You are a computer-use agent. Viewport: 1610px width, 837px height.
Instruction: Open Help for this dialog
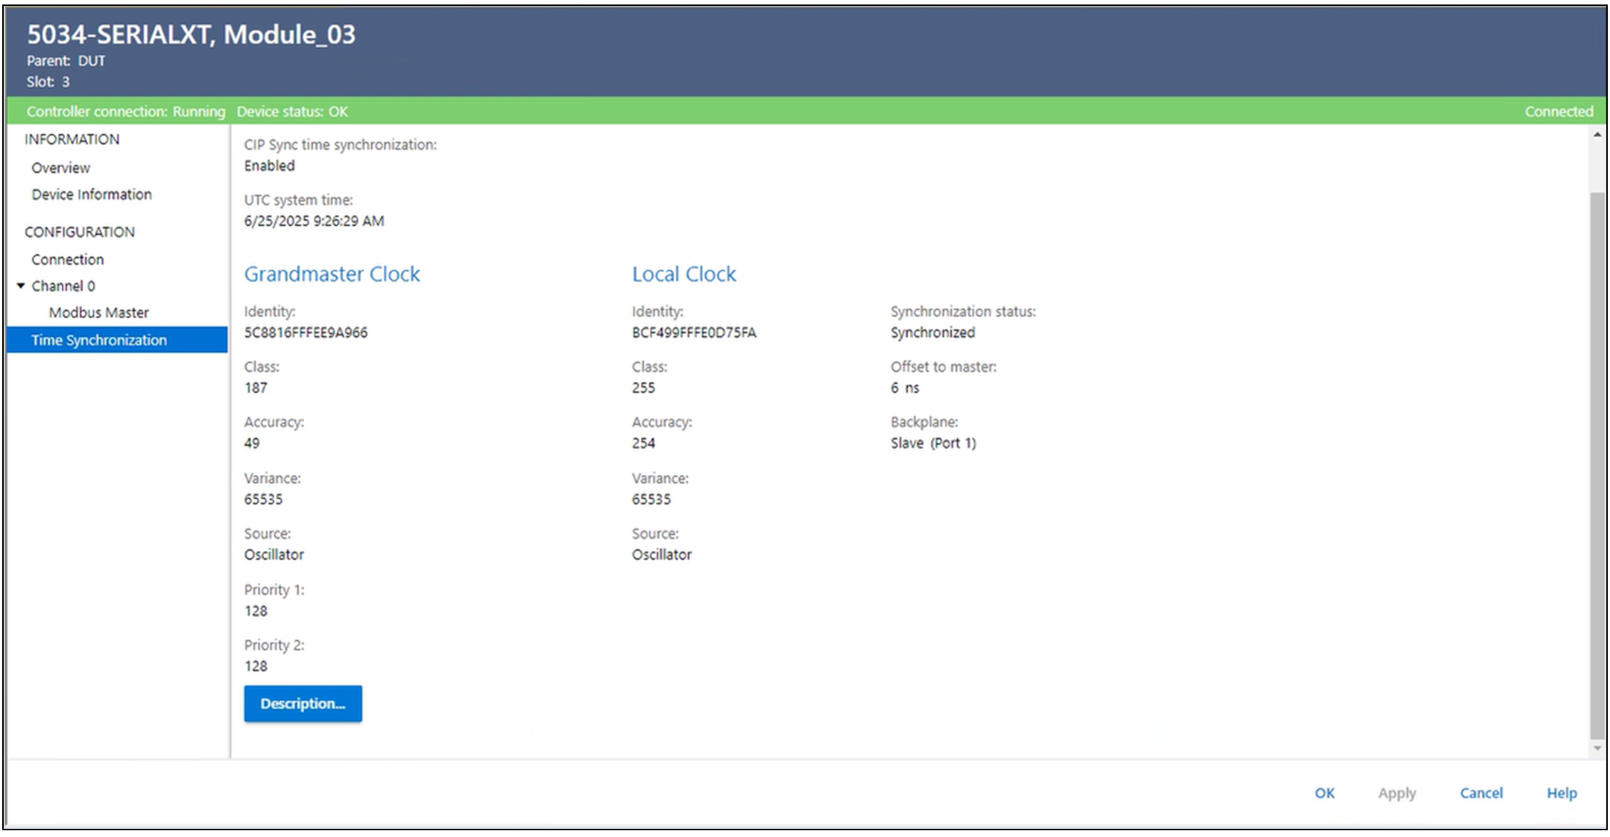1561,793
